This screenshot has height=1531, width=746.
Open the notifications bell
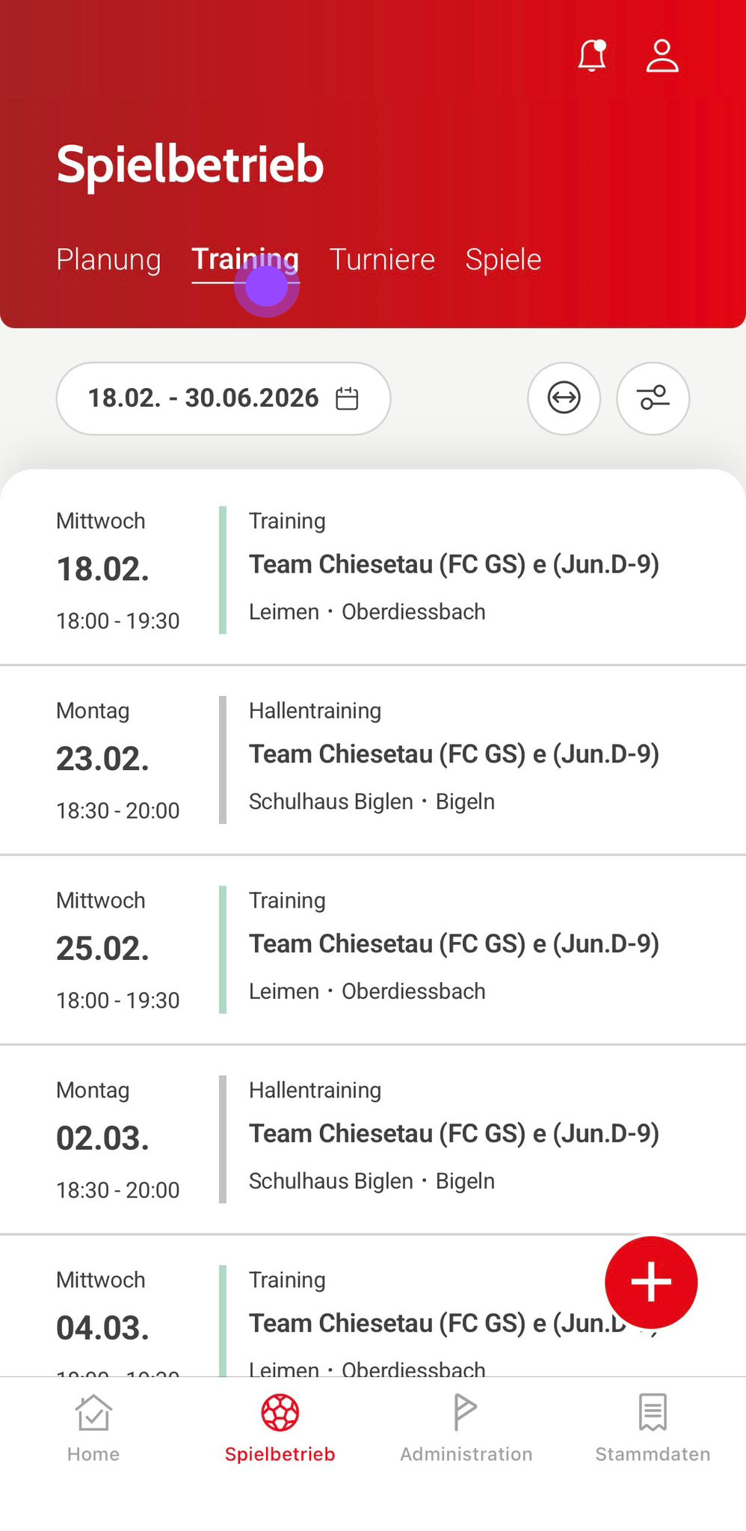(x=591, y=56)
